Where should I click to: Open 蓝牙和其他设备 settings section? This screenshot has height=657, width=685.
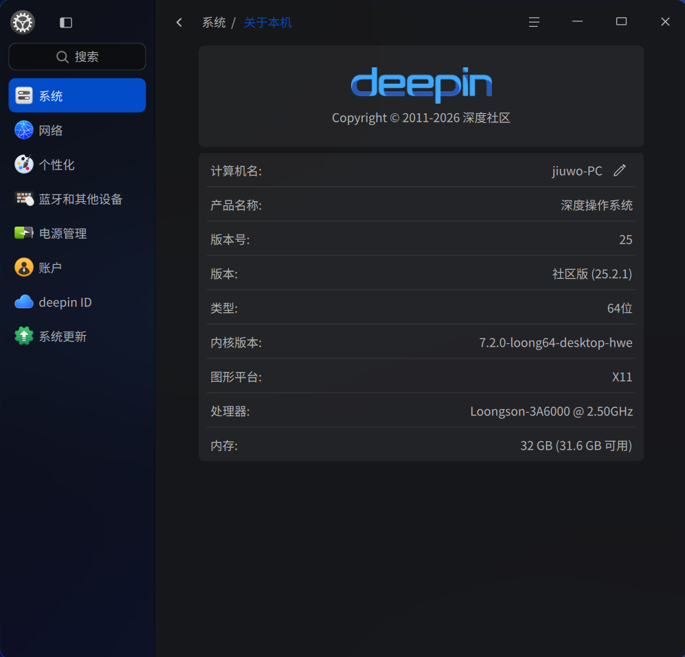78,198
